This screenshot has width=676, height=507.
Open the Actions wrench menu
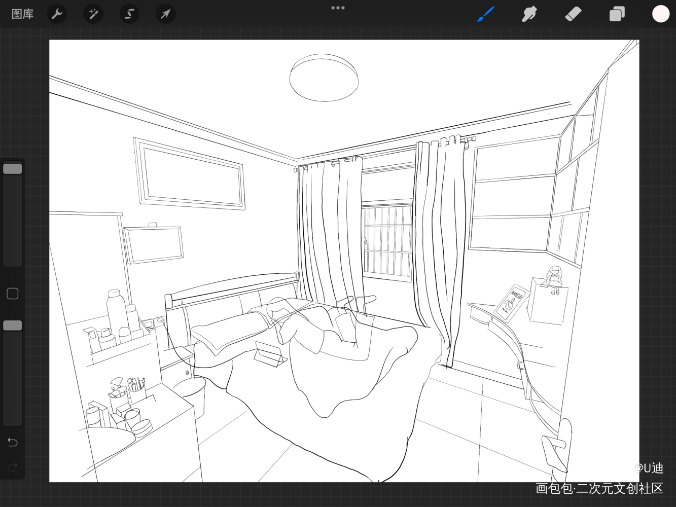[x=57, y=14]
